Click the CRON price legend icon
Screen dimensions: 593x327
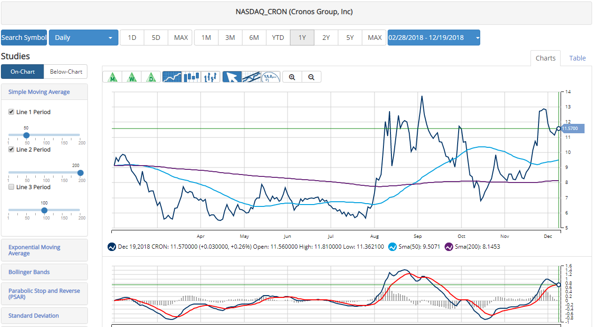click(112, 246)
